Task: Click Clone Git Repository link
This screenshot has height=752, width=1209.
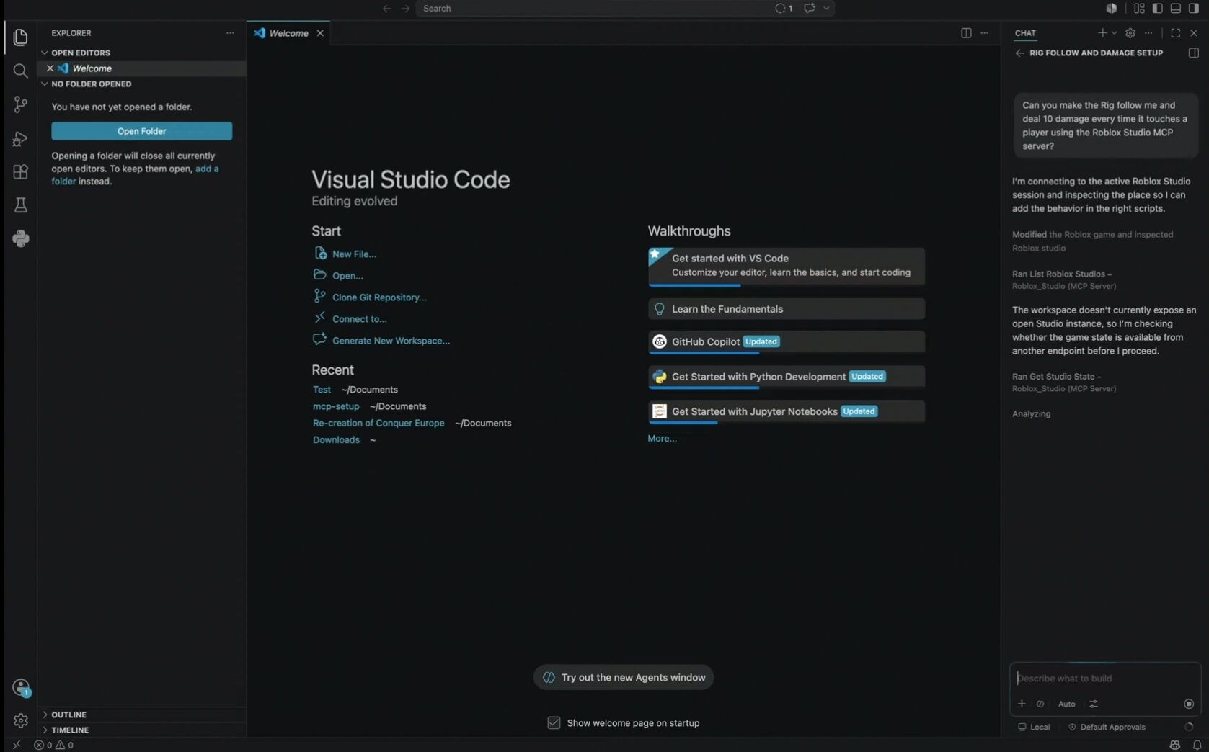Action: click(x=379, y=297)
